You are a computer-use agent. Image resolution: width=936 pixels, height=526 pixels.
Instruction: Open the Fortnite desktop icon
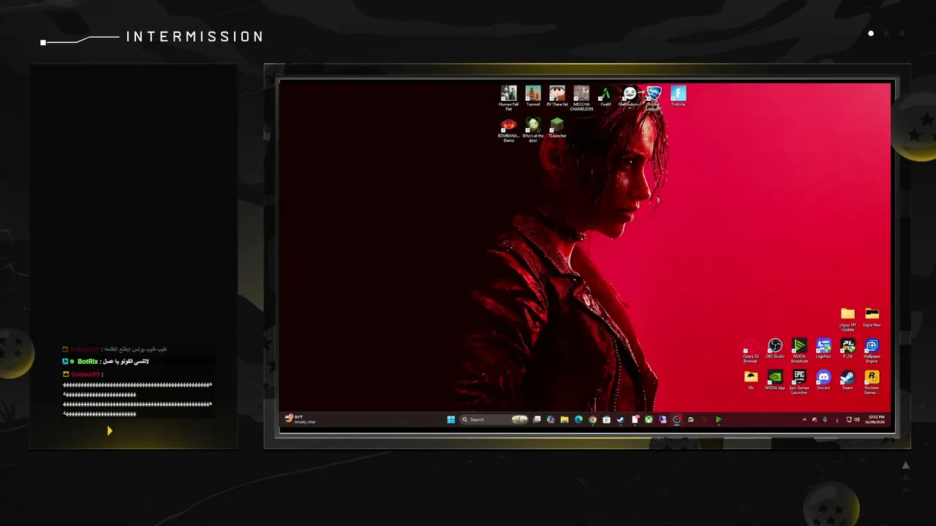coord(678,96)
